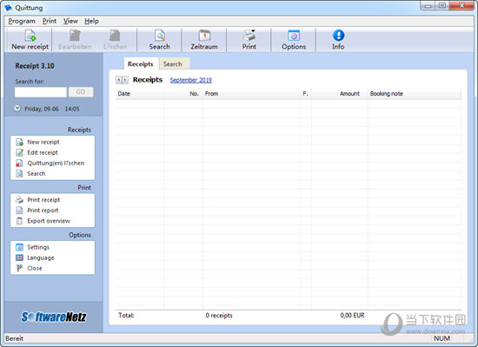
Task: Click the New receipt toolbar icon
Action: (x=30, y=36)
